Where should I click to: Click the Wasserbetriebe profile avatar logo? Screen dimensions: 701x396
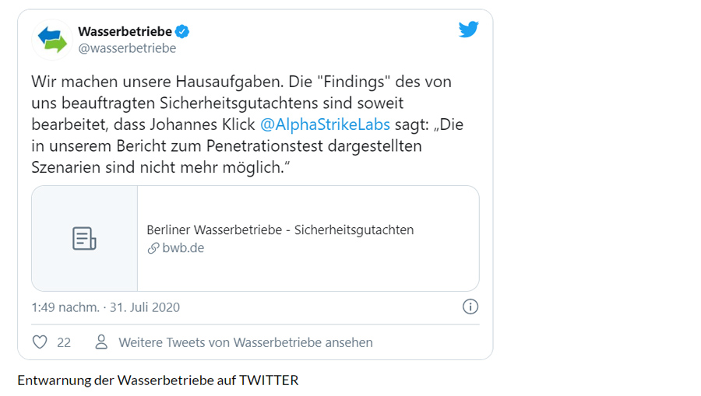point(52,40)
